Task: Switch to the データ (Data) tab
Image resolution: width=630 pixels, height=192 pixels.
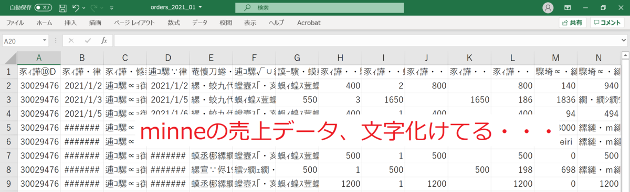Action: [x=199, y=23]
